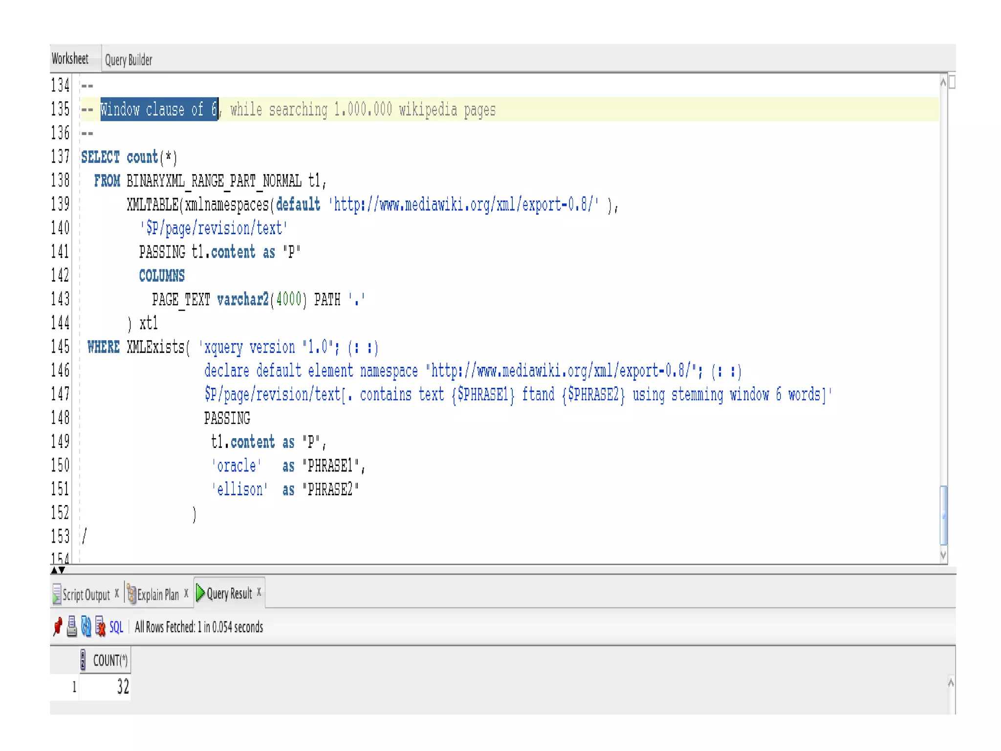The width and height of the screenshot is (1001, 751).
Task: Click editor scrollbar down arrow
Action: [943, 555]
